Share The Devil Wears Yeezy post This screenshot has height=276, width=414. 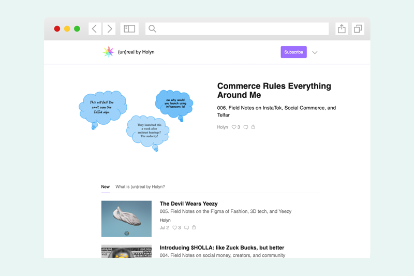[x=194, y=227]
